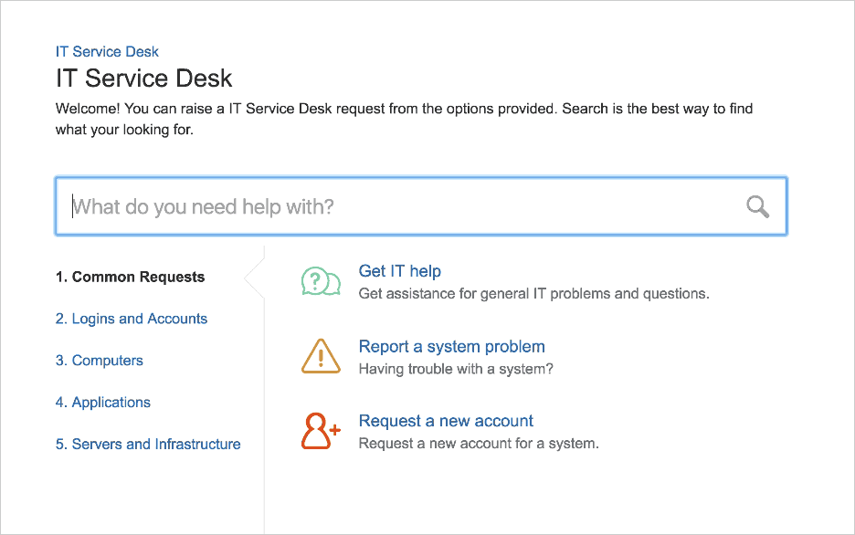Open the IT Service Desk breadcrumb link
Screen dimensions: 855x535
(107, 52)
